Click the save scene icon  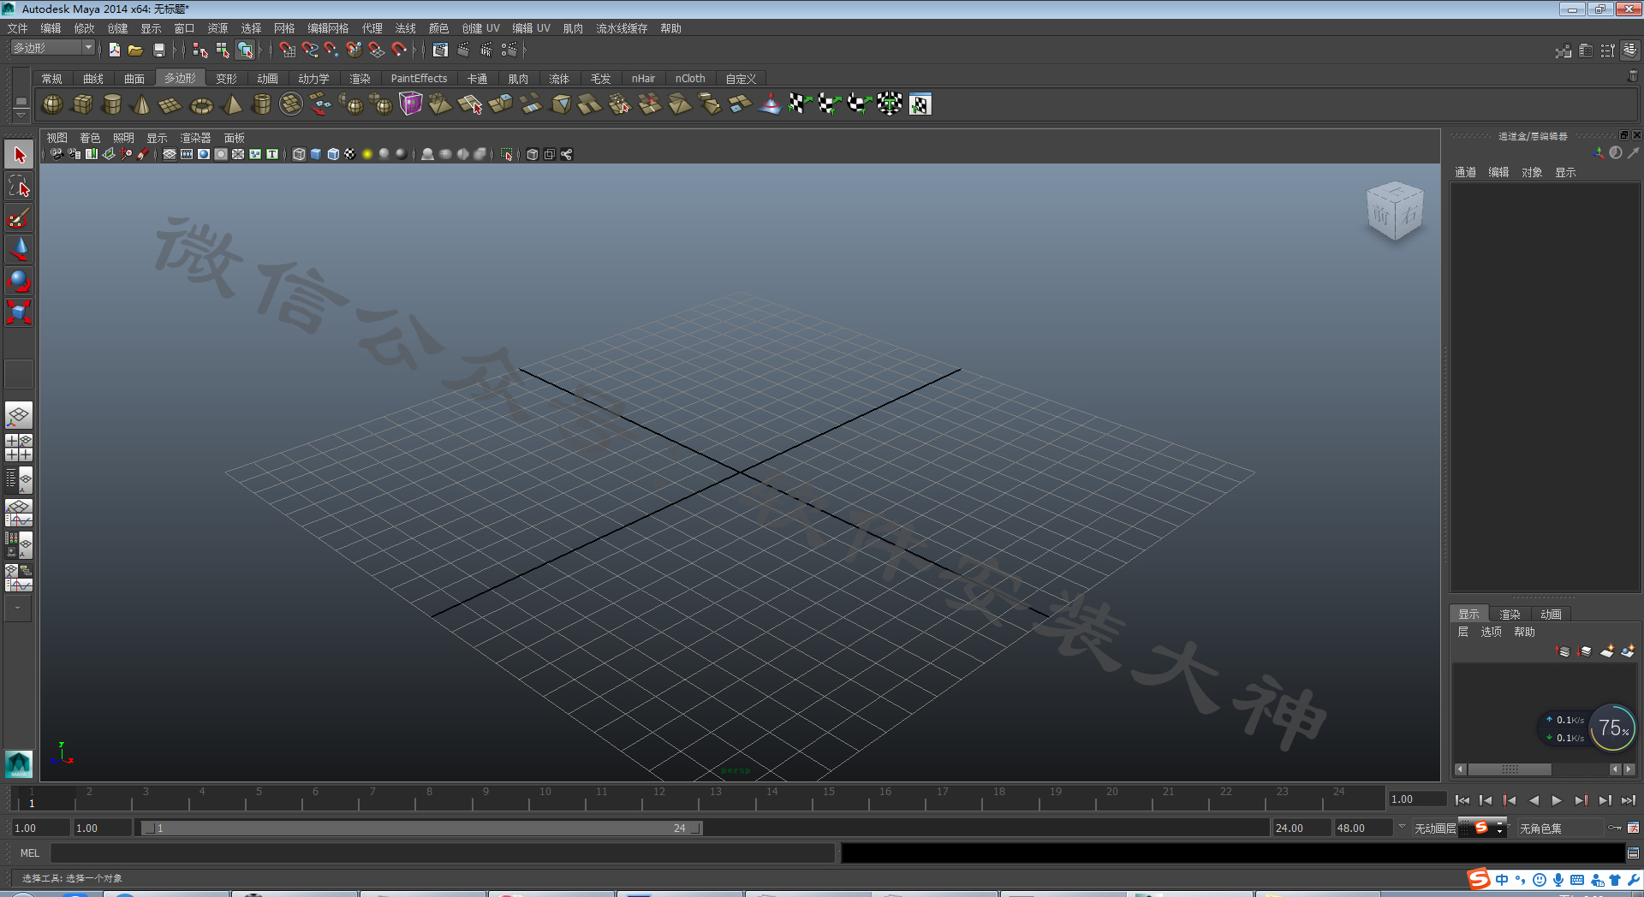158,50
